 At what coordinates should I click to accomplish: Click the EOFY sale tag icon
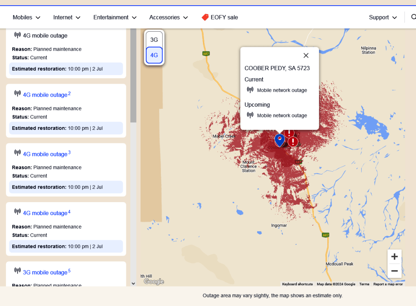click(205, 17)
